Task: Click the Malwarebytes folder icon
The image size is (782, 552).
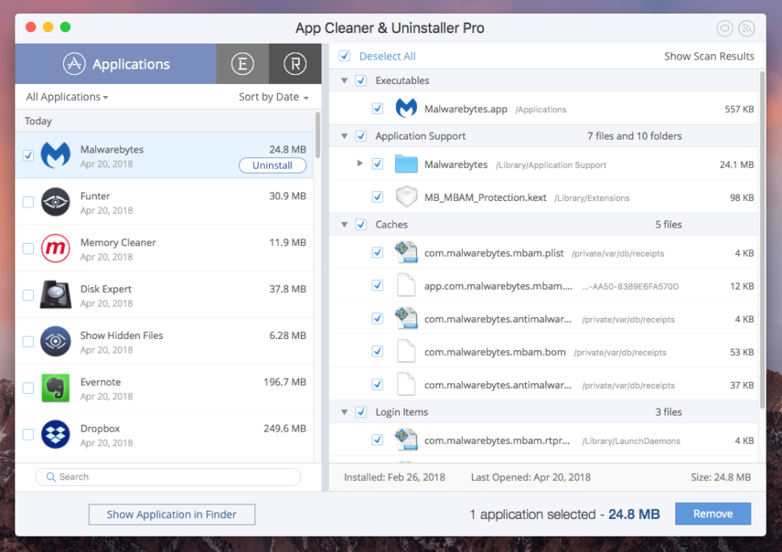Action: pos(406,164)
